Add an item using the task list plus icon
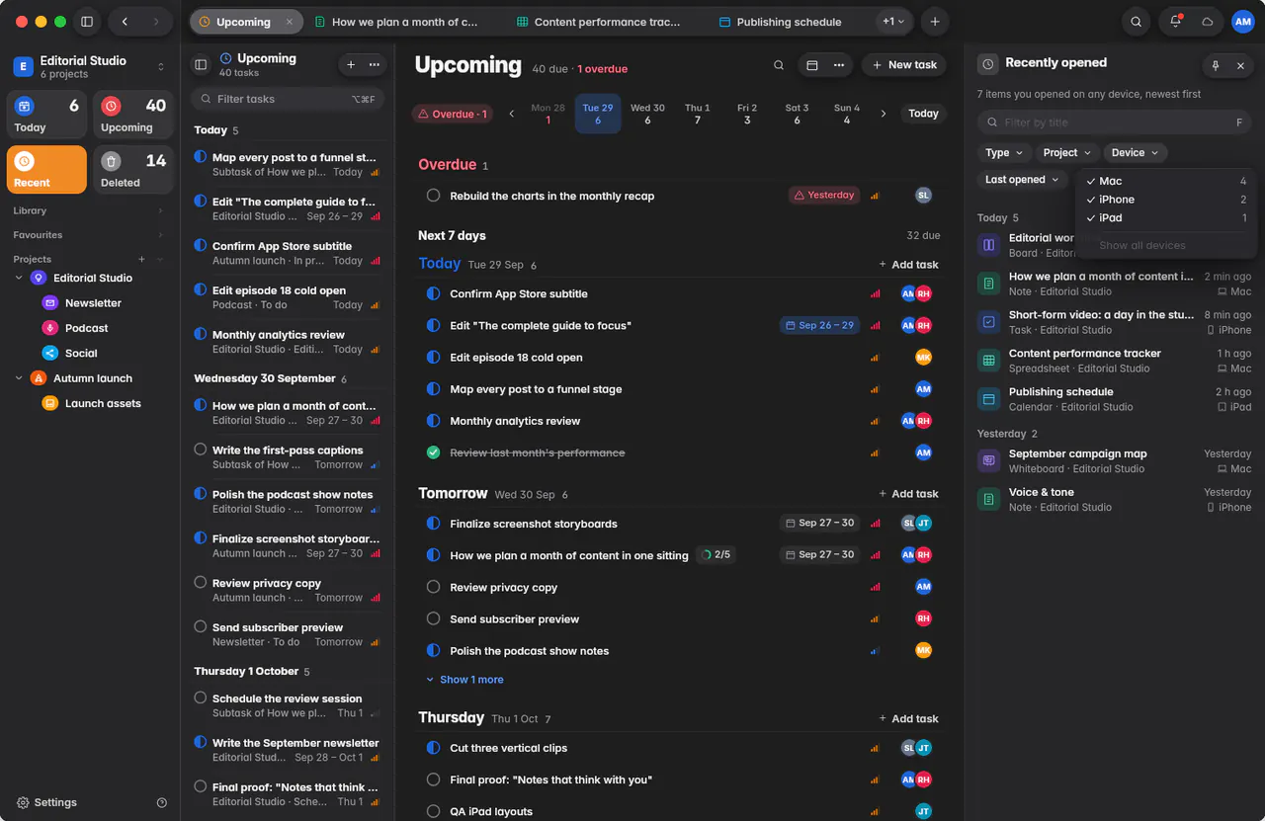This screenshot has height=821, width=1265. (351, 64)
